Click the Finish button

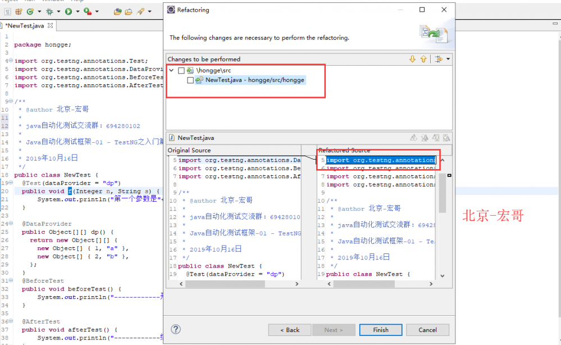point(380,330)
